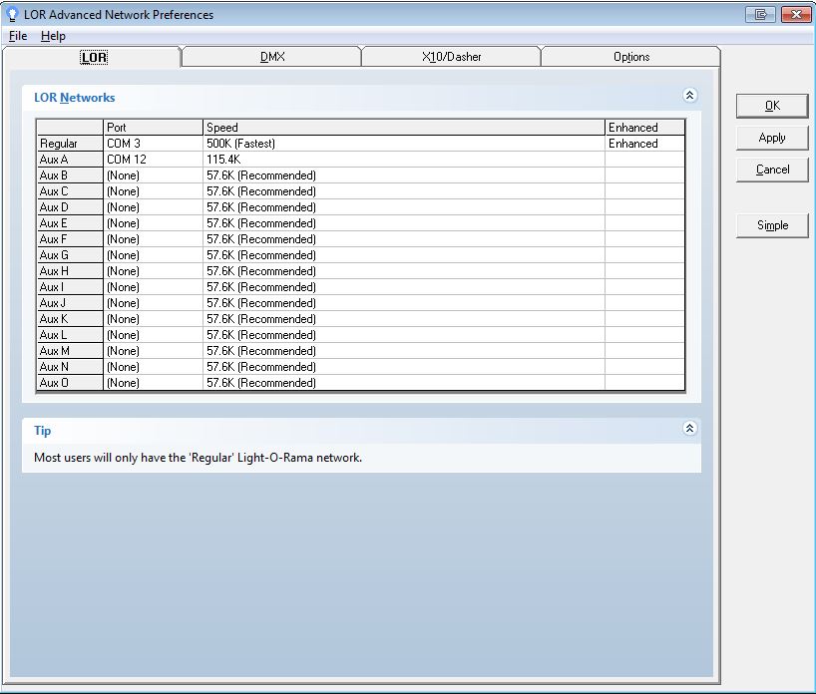Toggle Enhanced setting for Regular network
816x694 pixels.
(644, 144)
